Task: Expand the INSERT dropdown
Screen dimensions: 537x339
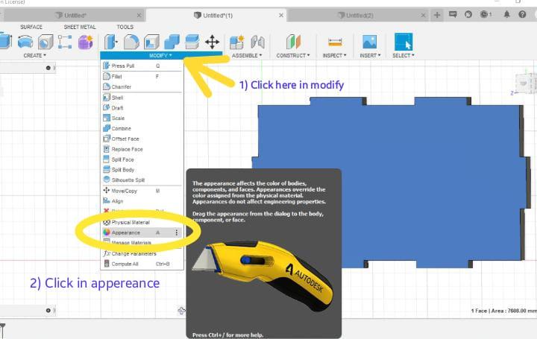Action: [370, 55]
